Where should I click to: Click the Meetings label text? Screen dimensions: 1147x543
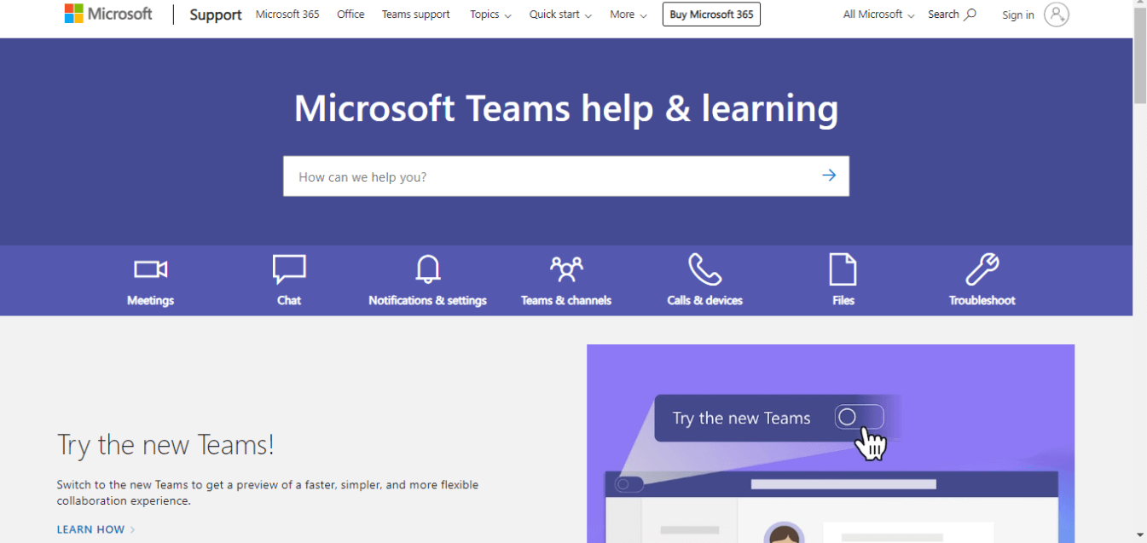tap(151, 300)
